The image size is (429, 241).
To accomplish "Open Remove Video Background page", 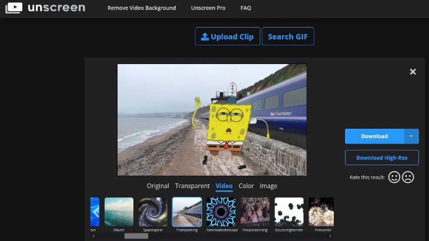I will click(142, 8).
